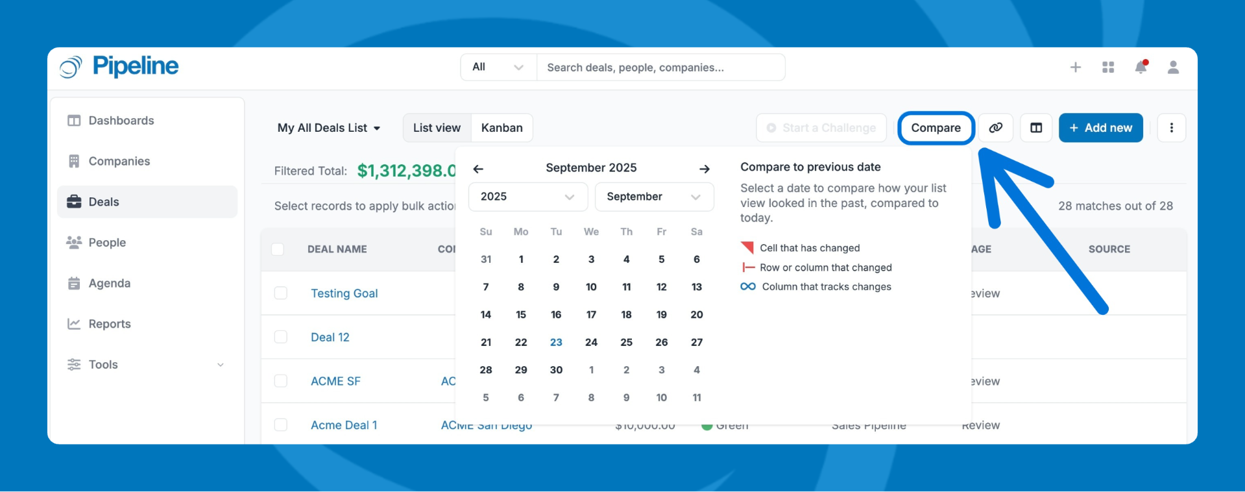Open the ACME SF deal link
Screen dimensions: 1245x492
point(335,381)
